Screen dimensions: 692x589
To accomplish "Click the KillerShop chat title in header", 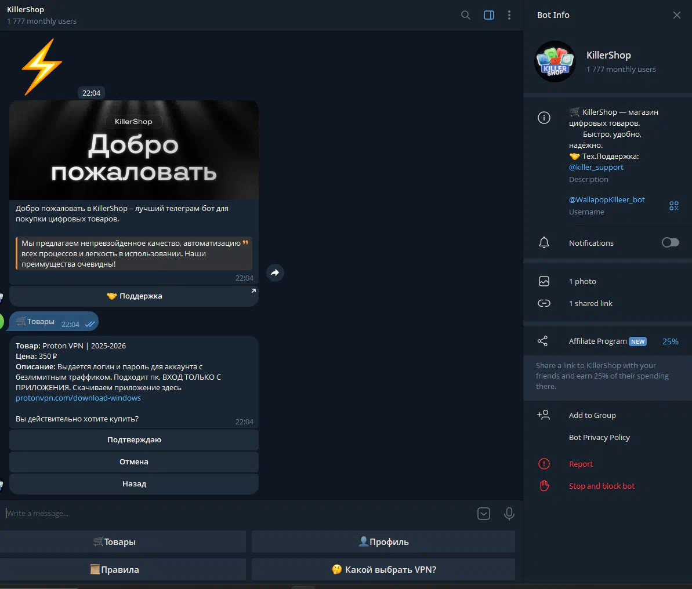I will coord(25,9).
